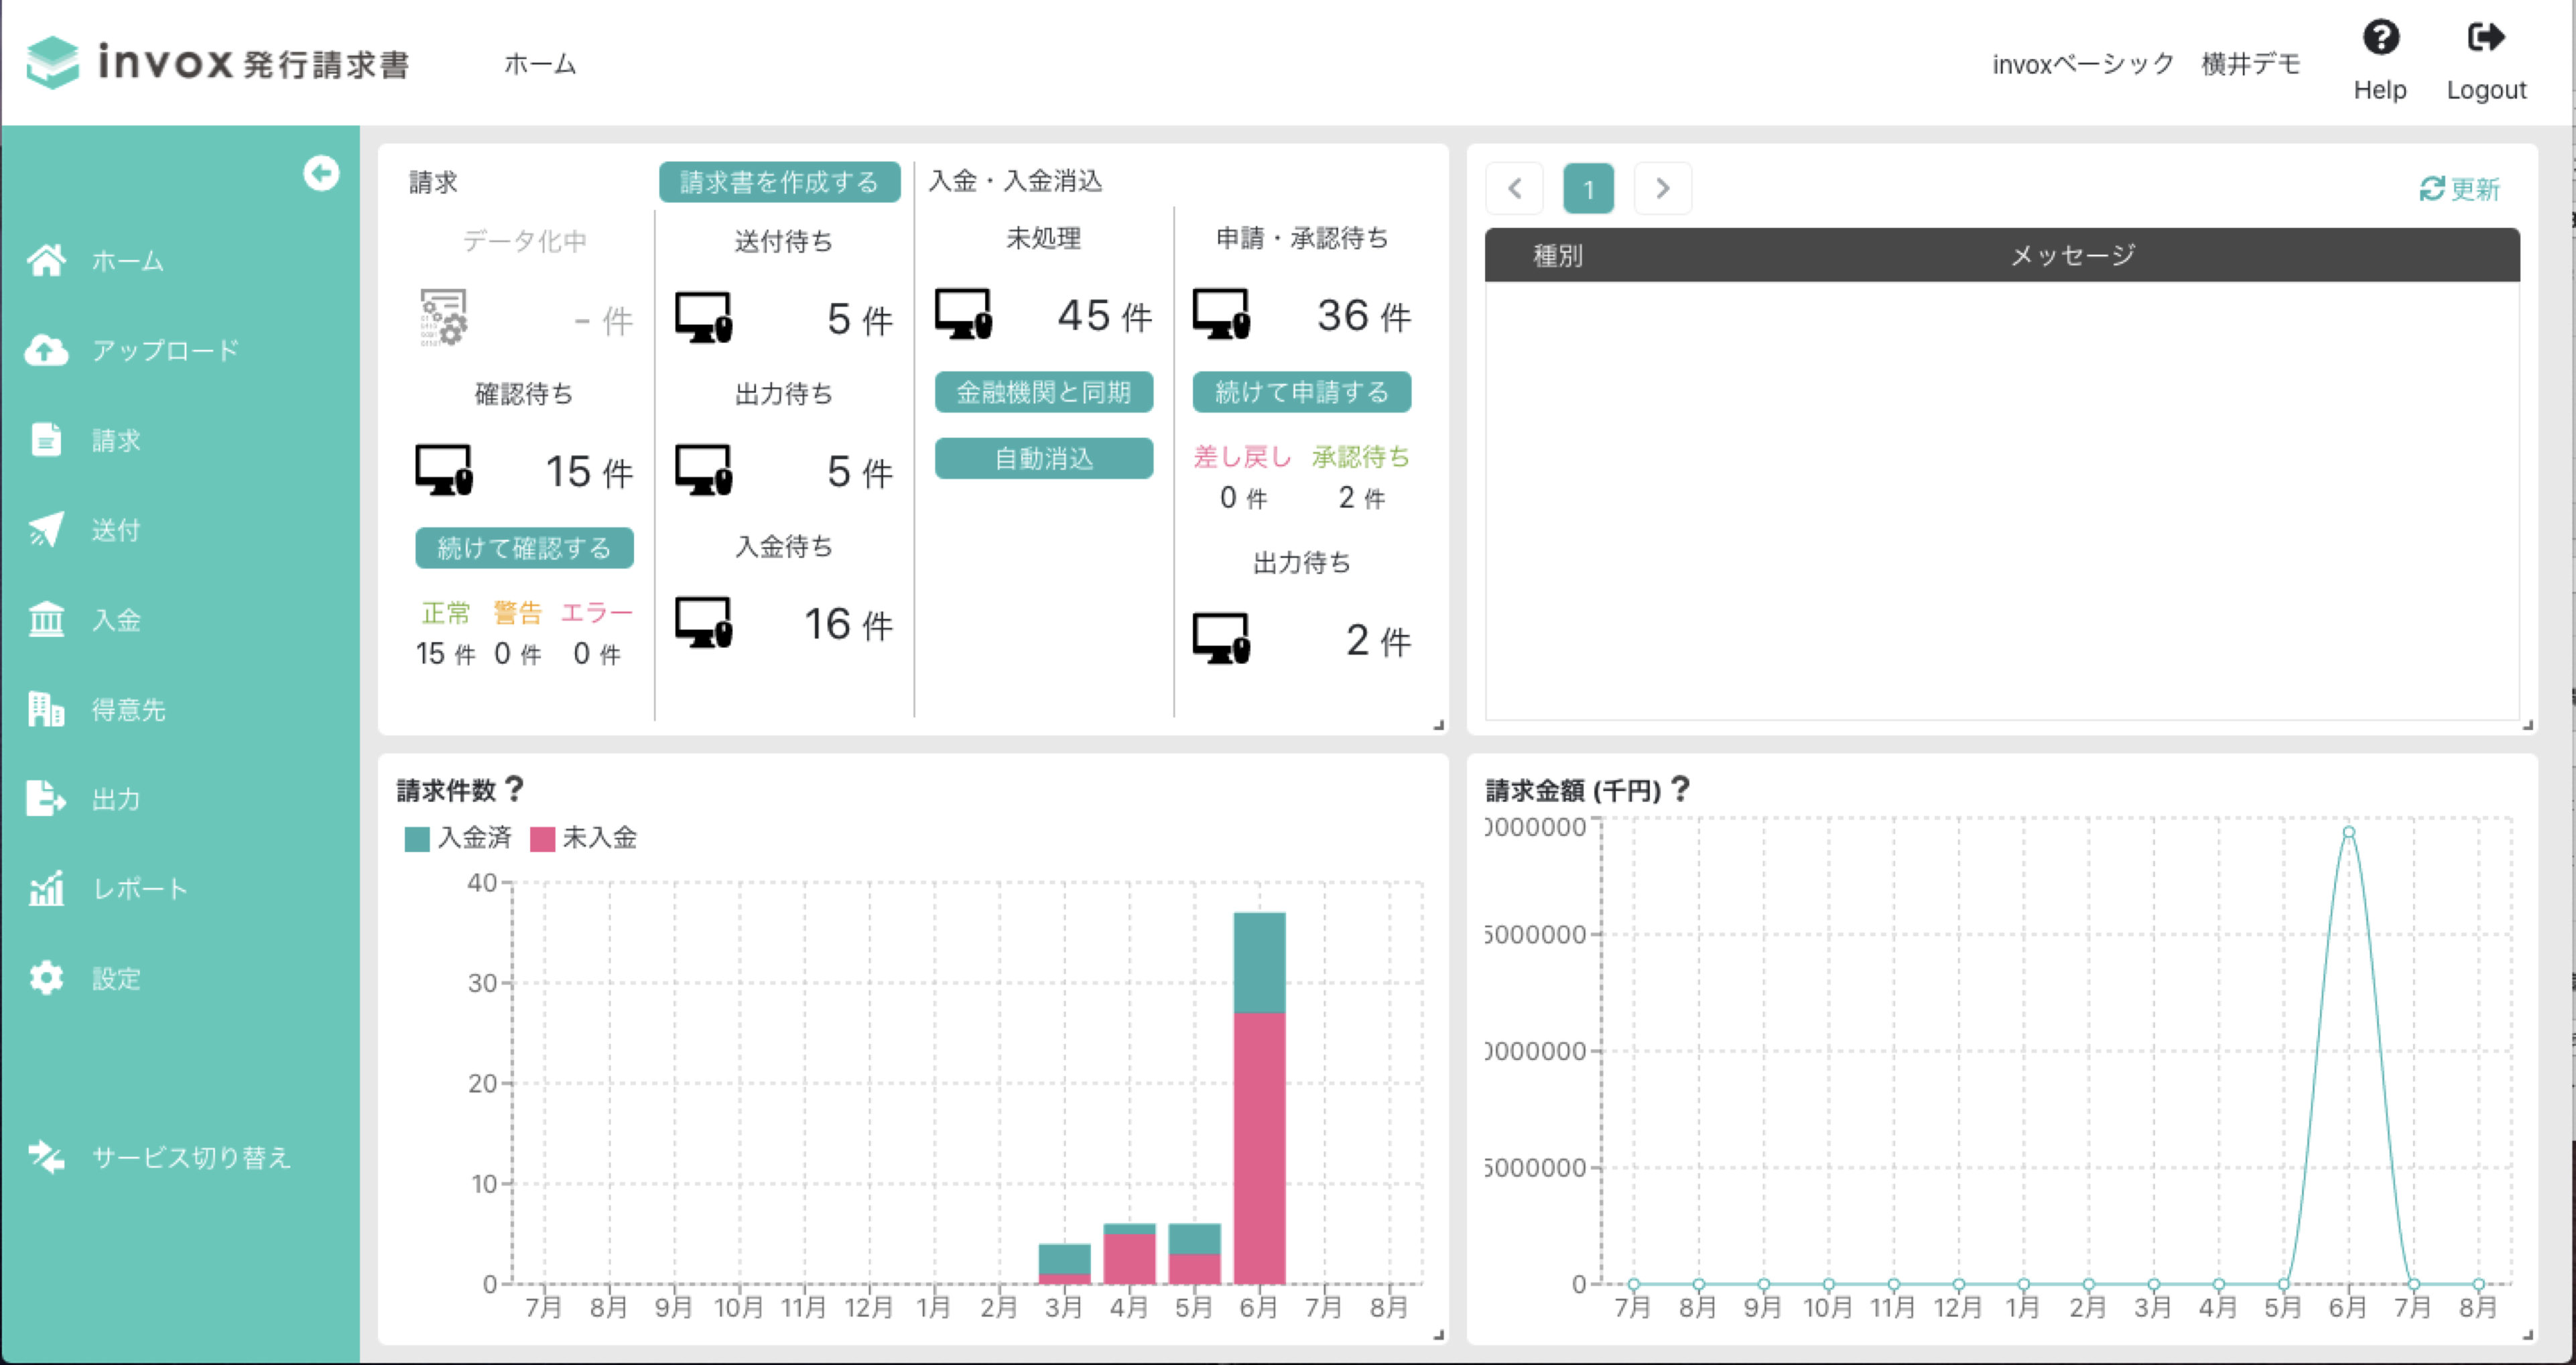The image size is (2576, 1365).
Task: Open 入金 bank icon sidebar item
Action: coord(46,619)
